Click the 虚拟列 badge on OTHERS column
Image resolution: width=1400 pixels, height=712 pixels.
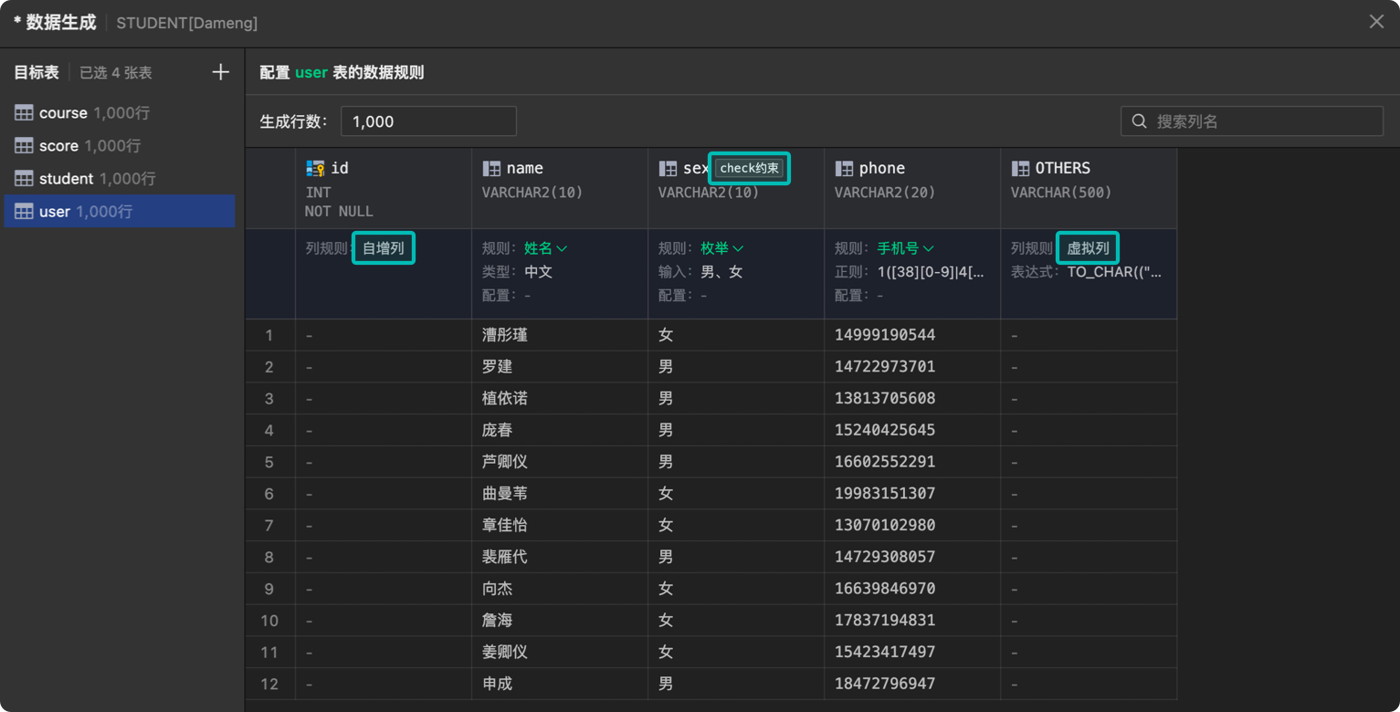pos(1087,247)
